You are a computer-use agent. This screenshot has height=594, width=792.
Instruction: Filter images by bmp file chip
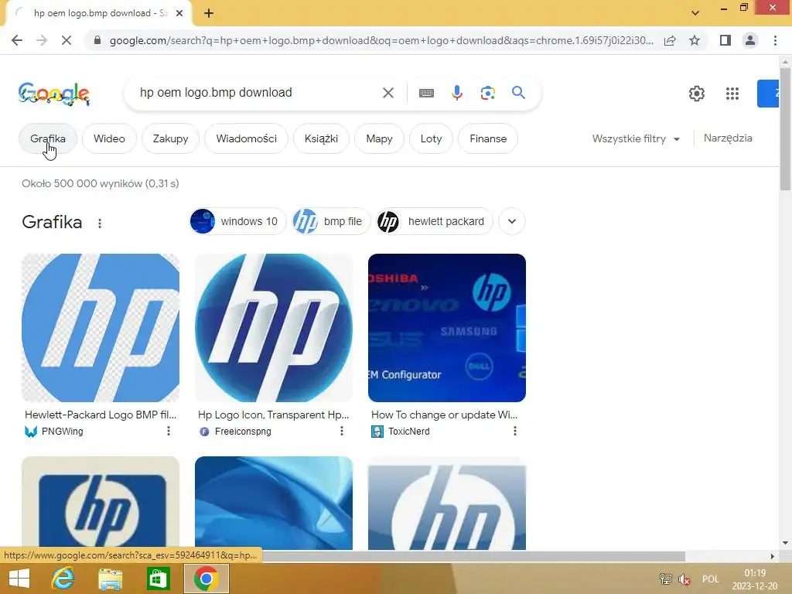pyautogui.click(x=331, y=221)
